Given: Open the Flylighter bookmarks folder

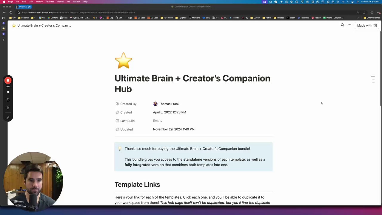Looking at the screenshot, I should (181, 18).
